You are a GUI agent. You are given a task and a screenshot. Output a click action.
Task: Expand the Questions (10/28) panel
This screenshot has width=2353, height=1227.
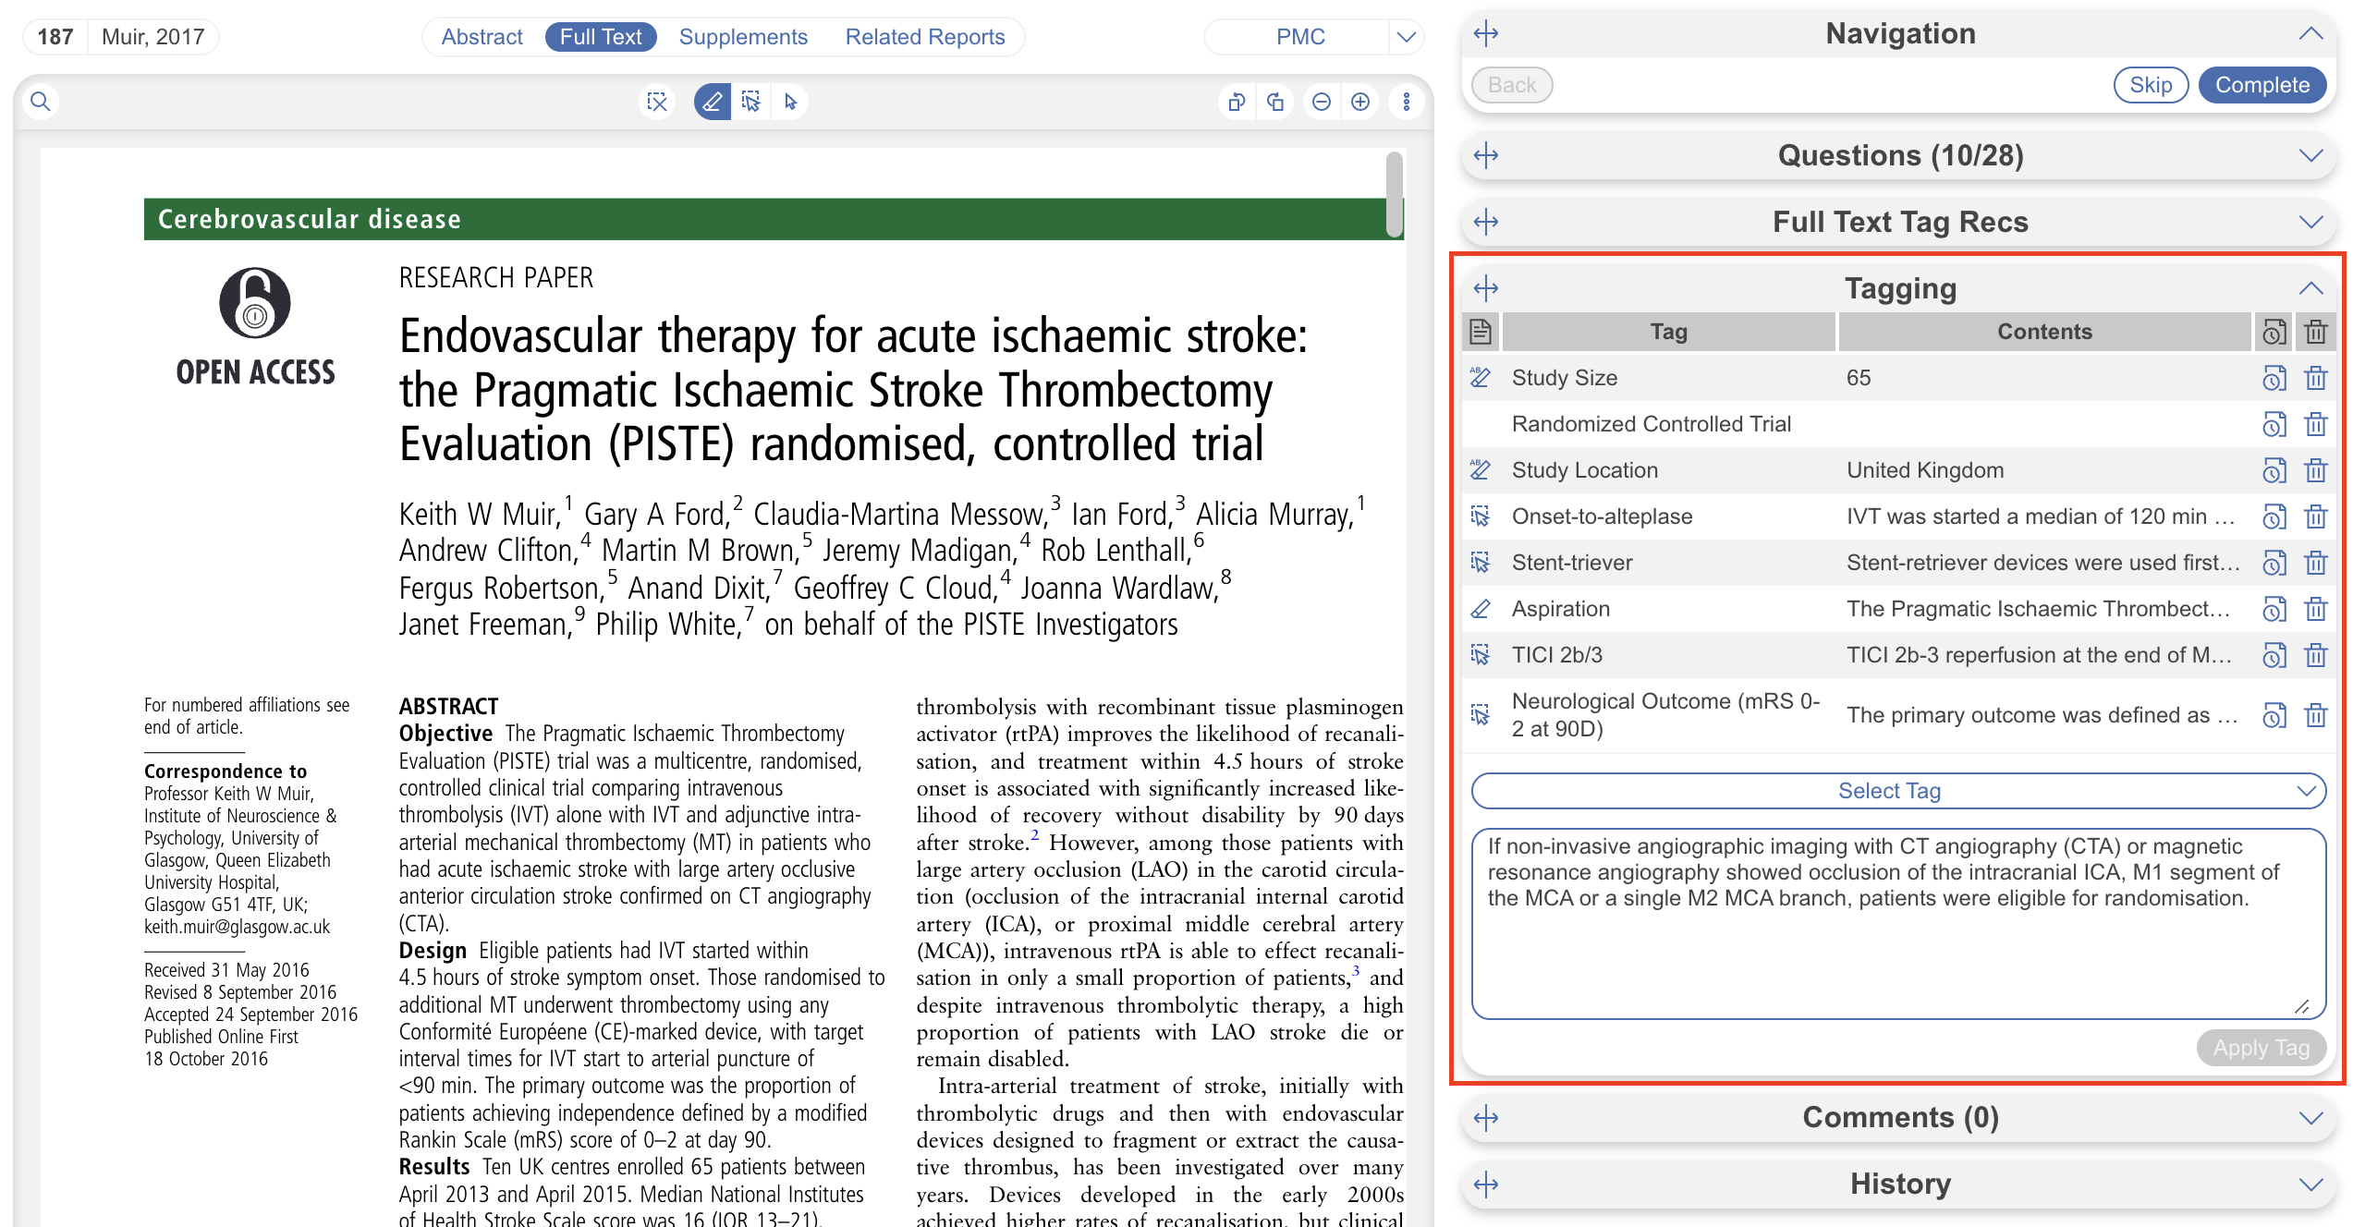[x=2310, y=155]
